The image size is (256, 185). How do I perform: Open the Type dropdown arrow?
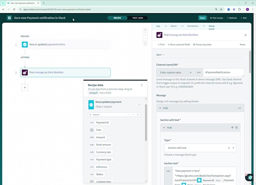click(x=233, y=148)
